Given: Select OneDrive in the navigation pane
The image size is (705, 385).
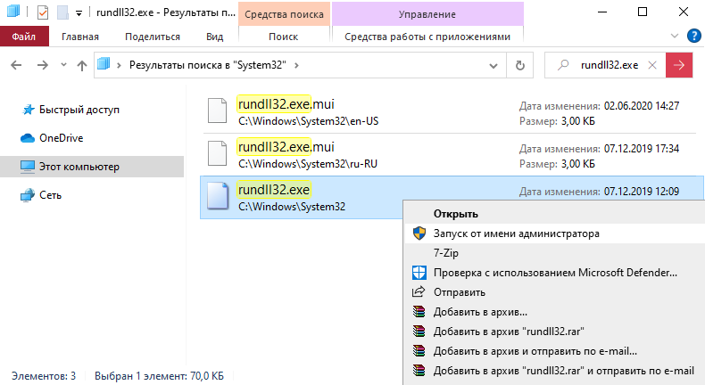Looking at the screenshot, I should pos(62,138).
